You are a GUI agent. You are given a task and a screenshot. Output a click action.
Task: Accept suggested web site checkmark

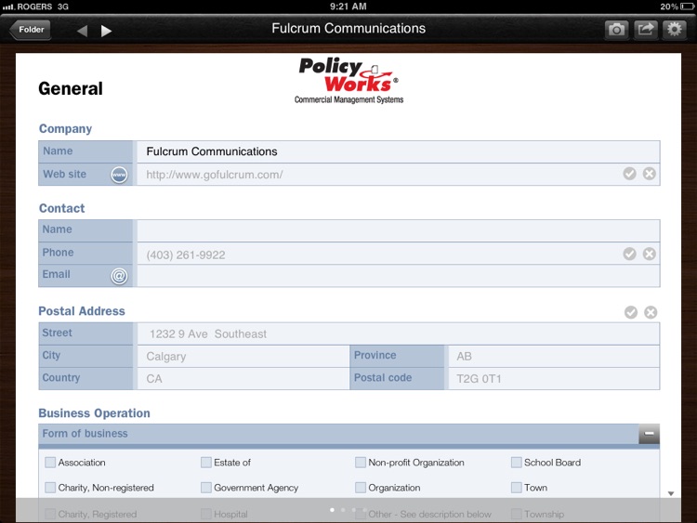tap(629, 174)
